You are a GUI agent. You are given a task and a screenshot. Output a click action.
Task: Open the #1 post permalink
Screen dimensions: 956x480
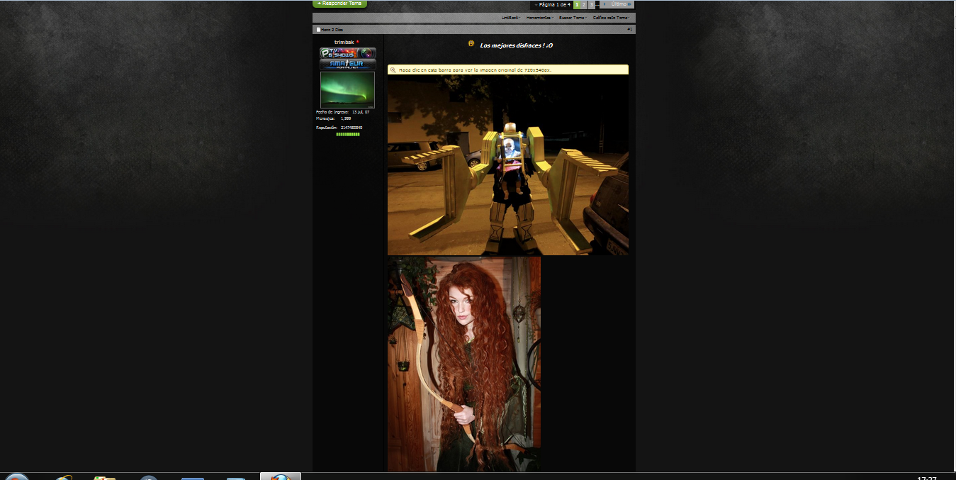[x=630, y=29]
